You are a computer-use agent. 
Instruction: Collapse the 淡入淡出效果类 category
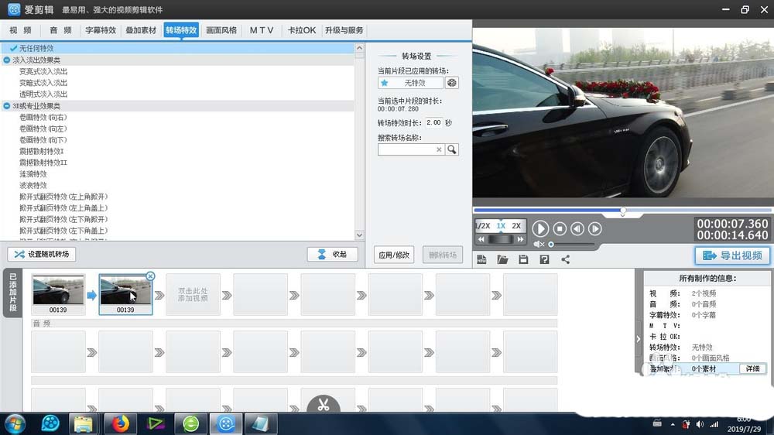[6, 60]
